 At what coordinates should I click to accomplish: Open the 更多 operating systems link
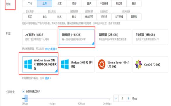[47, 78]
